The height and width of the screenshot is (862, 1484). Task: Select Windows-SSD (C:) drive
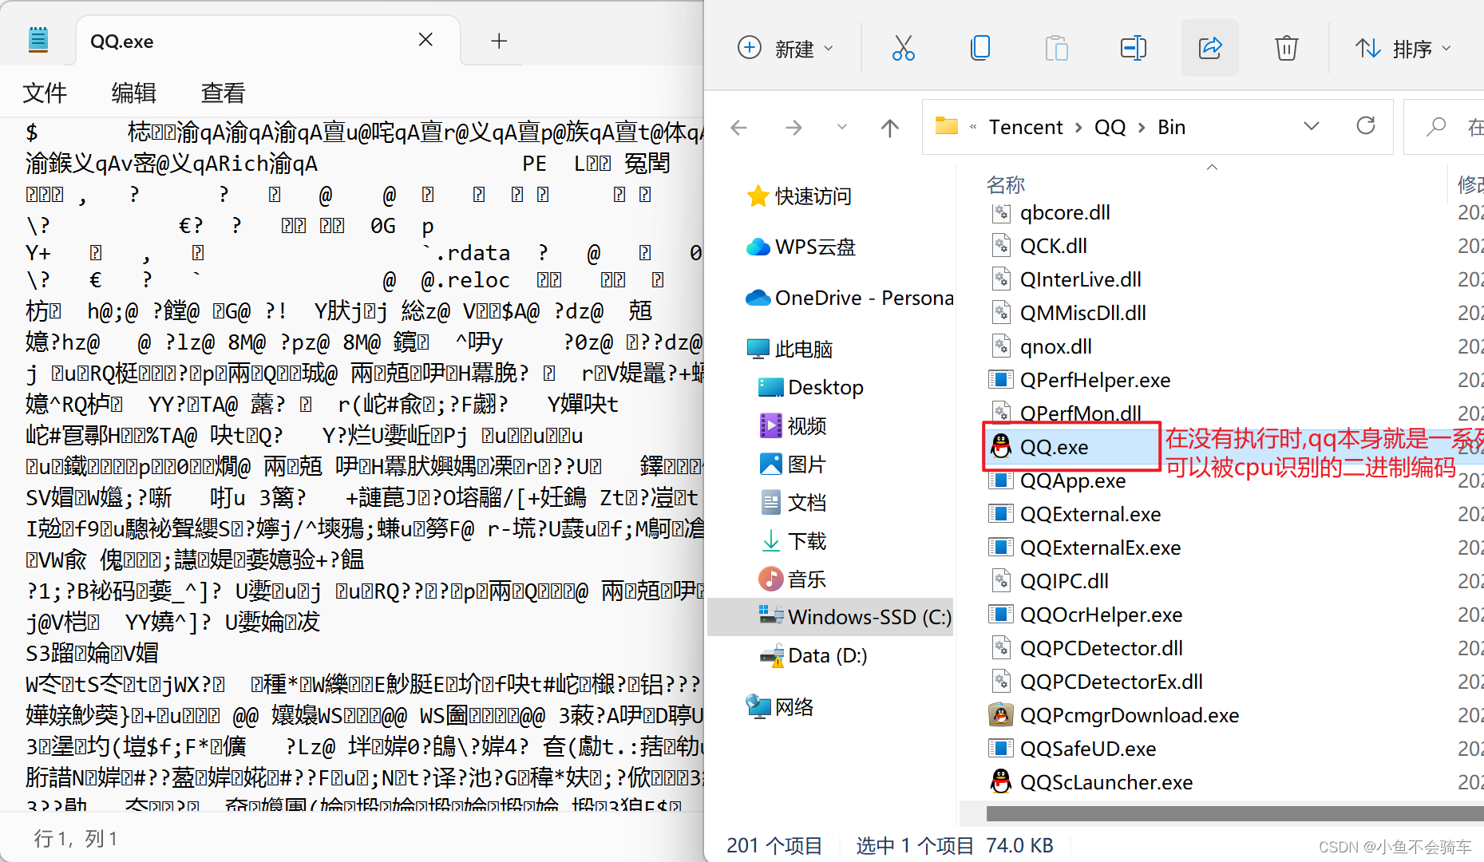coord(830,617)
